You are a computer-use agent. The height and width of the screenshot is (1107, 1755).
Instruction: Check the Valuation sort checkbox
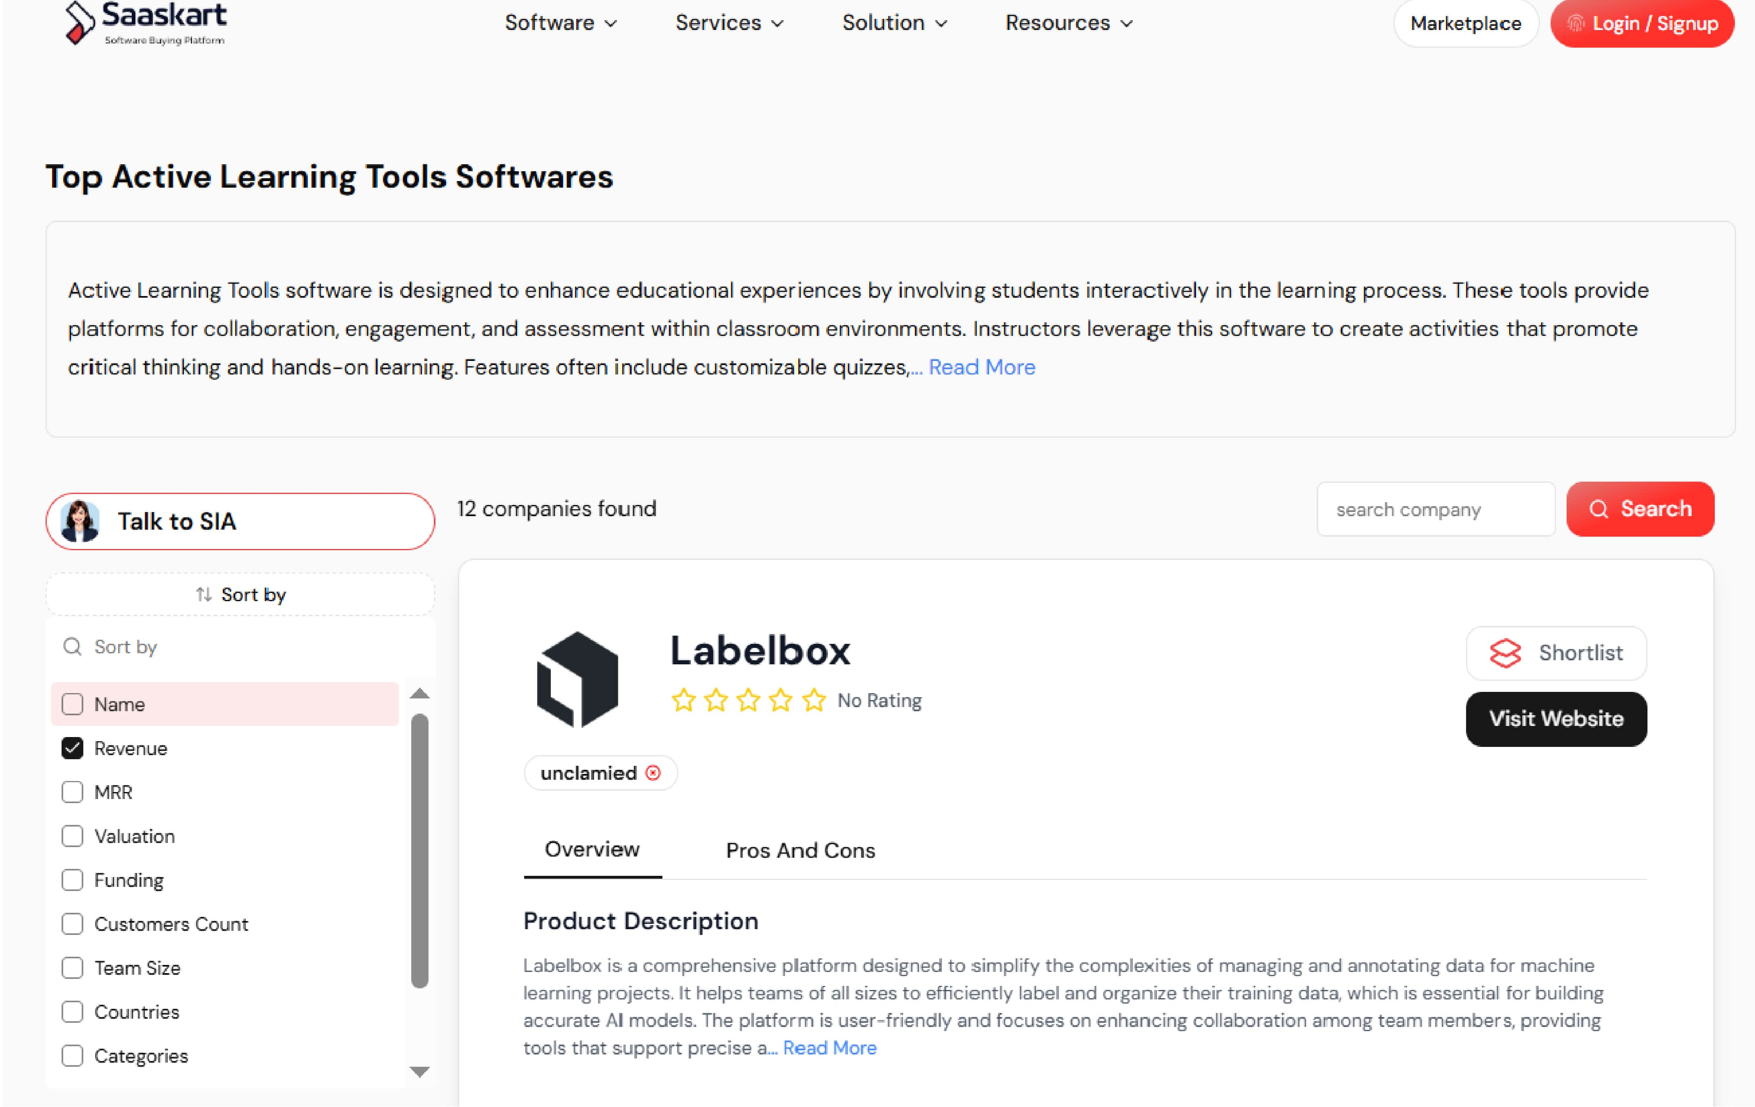72,836
